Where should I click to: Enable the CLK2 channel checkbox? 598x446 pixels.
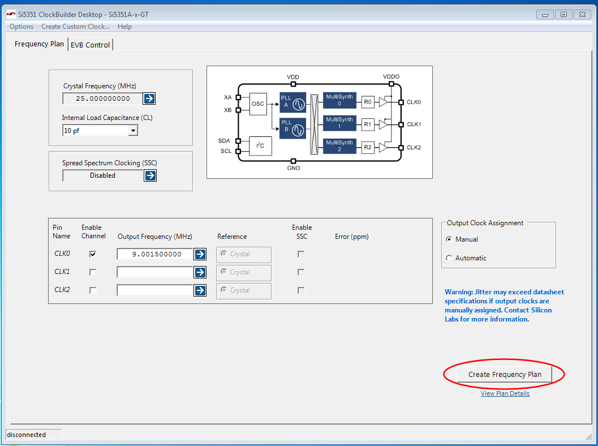[93, 290]
